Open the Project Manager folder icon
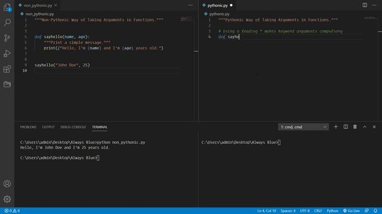The width and height of the screenshot is (382, 214). pyautogui.click(x=7, y=84)
